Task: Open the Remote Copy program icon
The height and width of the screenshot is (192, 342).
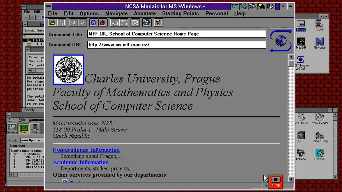Action: (320, 137)
